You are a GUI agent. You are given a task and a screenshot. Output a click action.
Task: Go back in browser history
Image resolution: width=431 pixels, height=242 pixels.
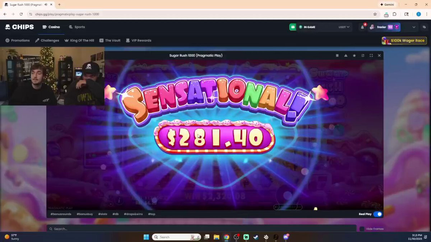pos(5,14)
